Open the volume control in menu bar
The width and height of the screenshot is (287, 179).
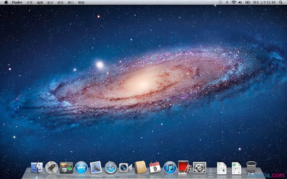pos(240,2)
